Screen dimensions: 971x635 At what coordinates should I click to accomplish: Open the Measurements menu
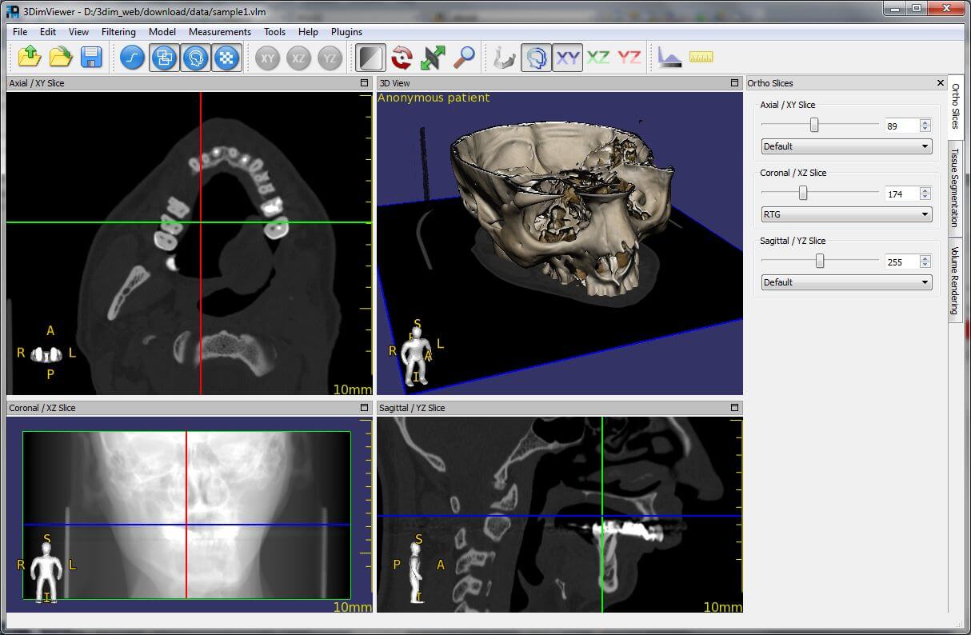pyautogui.click(x=222, y=32)
